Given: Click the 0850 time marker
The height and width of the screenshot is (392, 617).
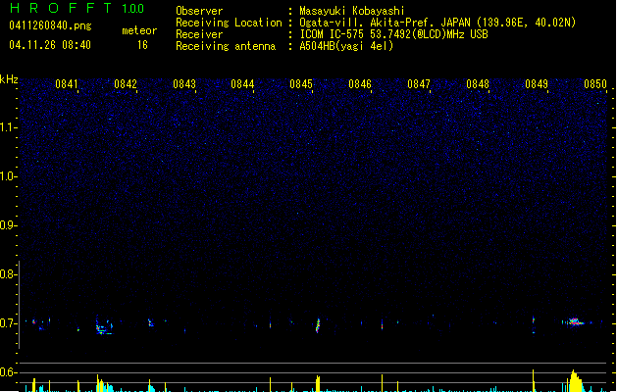Looking at the screenshot, I should point(595,84).
